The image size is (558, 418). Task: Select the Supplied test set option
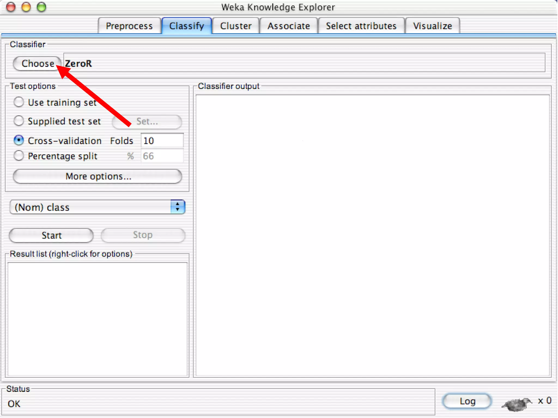point(19,121)
